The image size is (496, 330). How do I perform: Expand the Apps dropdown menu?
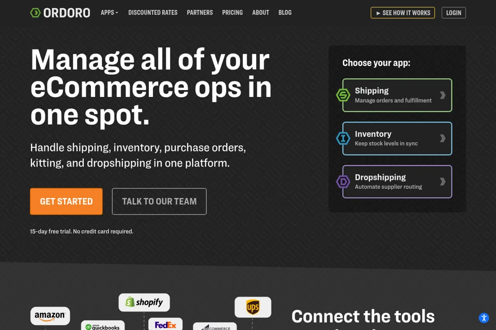109,12
